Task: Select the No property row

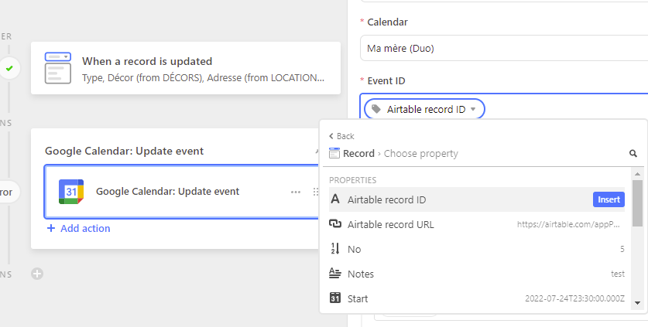Action: point(477,249)
